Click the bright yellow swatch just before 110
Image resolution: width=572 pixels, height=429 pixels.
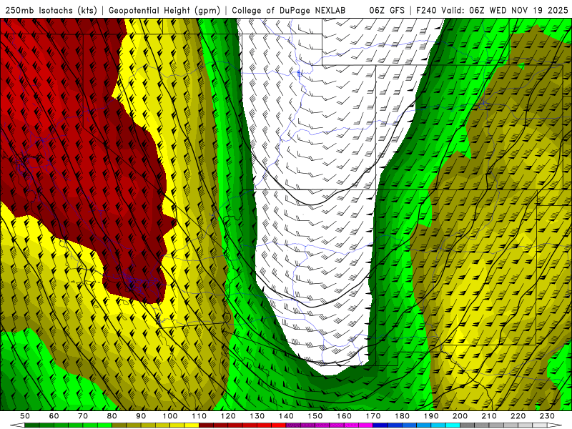192,425
